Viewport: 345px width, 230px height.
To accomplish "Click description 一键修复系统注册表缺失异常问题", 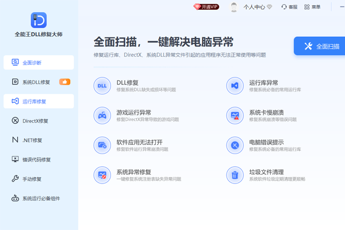I will click(x=149, y=179).
